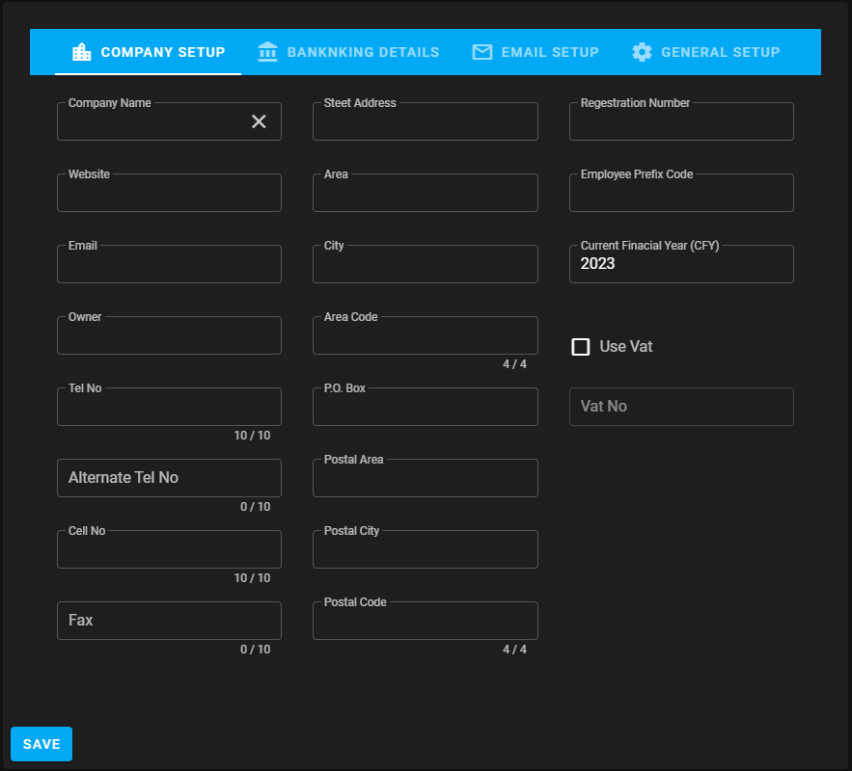
Task: Click the building icon on Company Setup tab
Action: (82, 52)
